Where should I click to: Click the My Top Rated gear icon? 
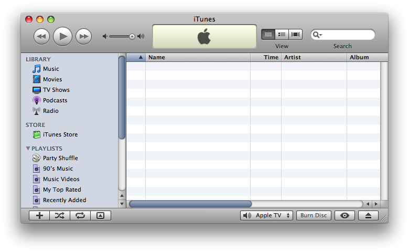click(37, 190)
